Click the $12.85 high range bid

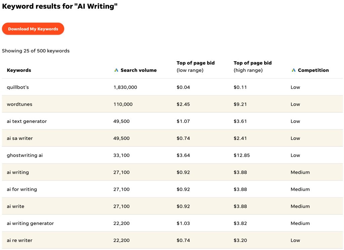point(242,156)
